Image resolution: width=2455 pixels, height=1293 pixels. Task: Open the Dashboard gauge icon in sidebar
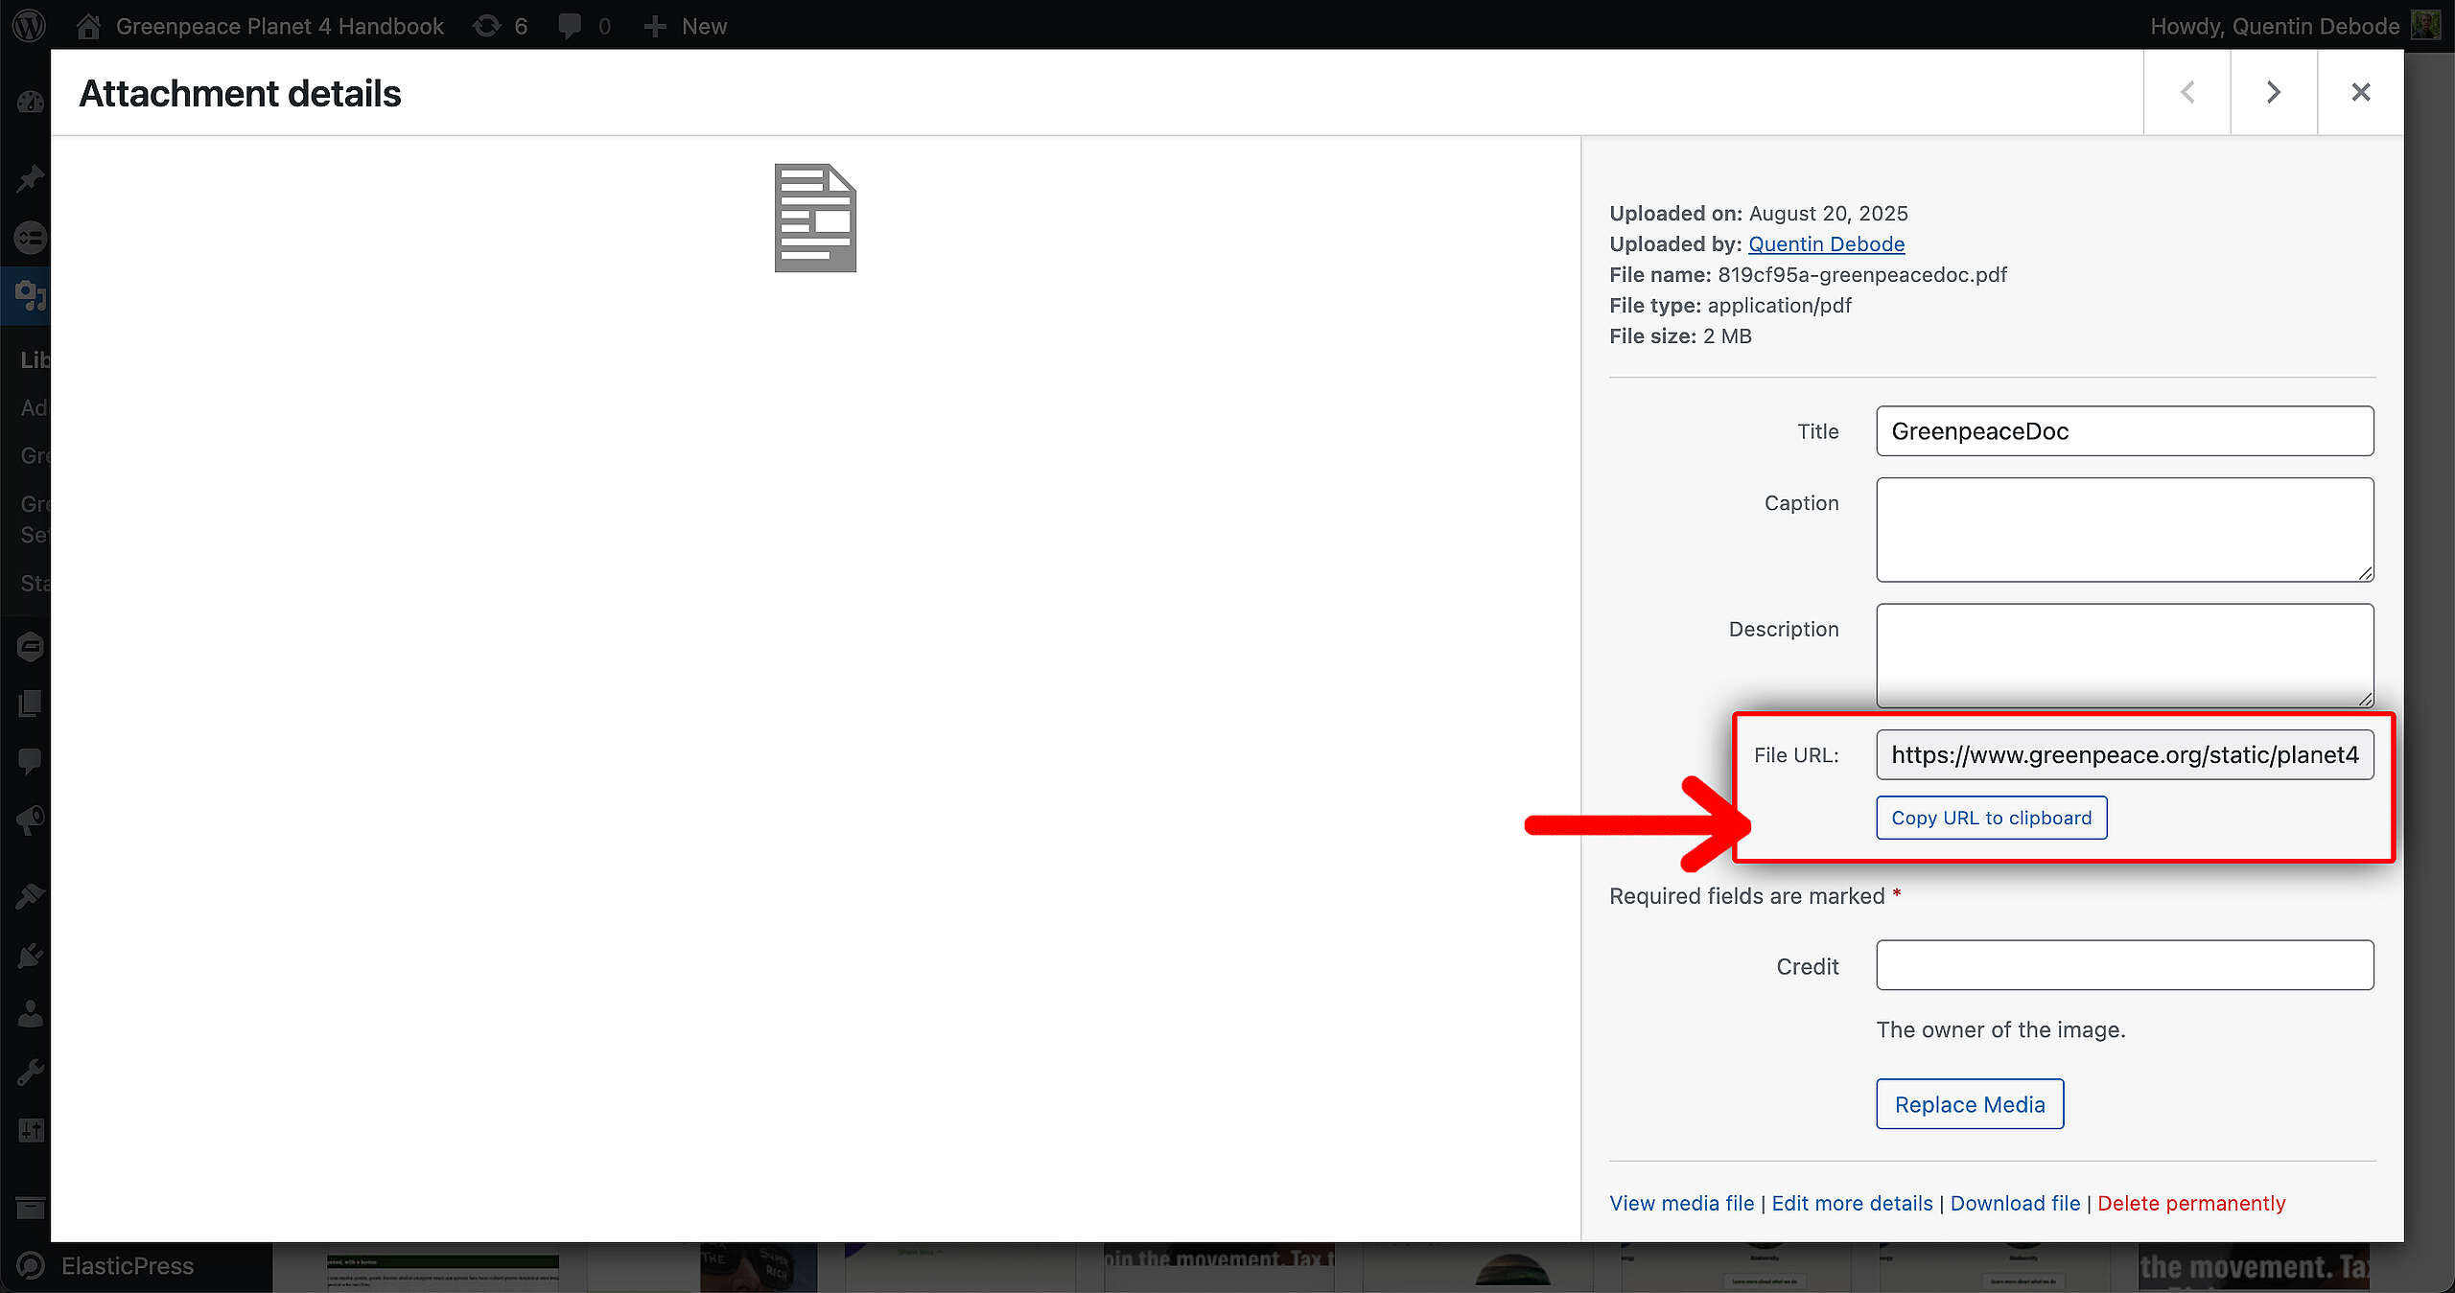(x=30, y=103)
